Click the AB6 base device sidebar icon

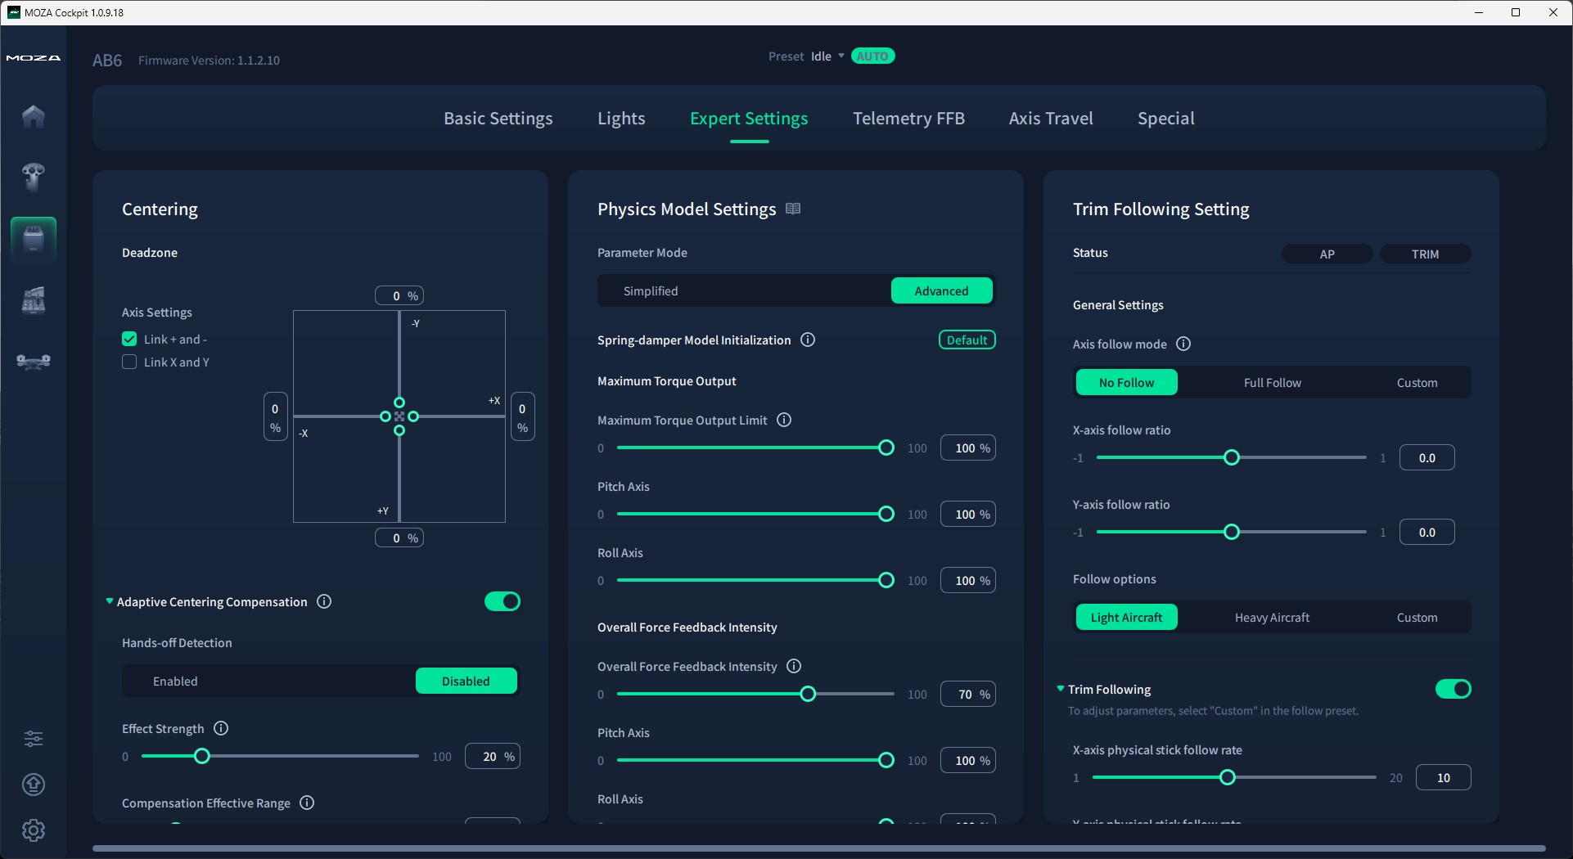coord(34,239)
